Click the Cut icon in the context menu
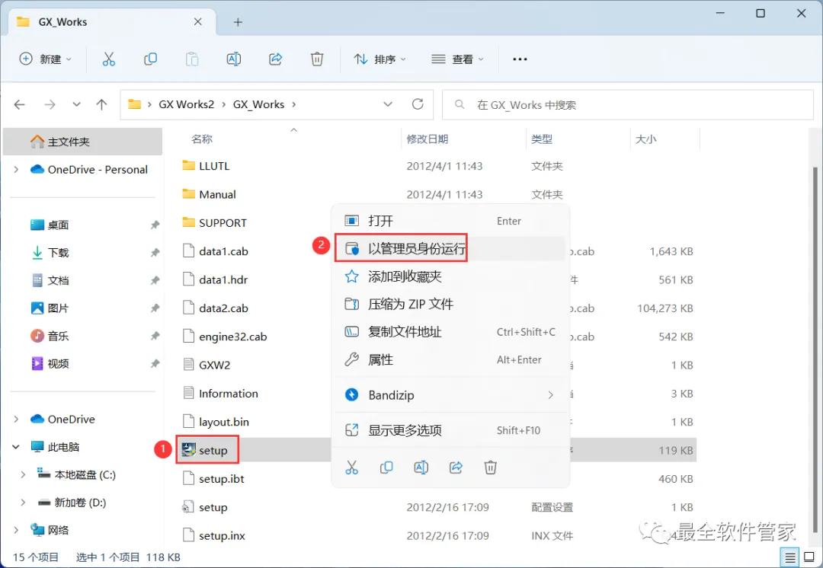The width and height of the screenshot is (823, 568). click(351, 467)
